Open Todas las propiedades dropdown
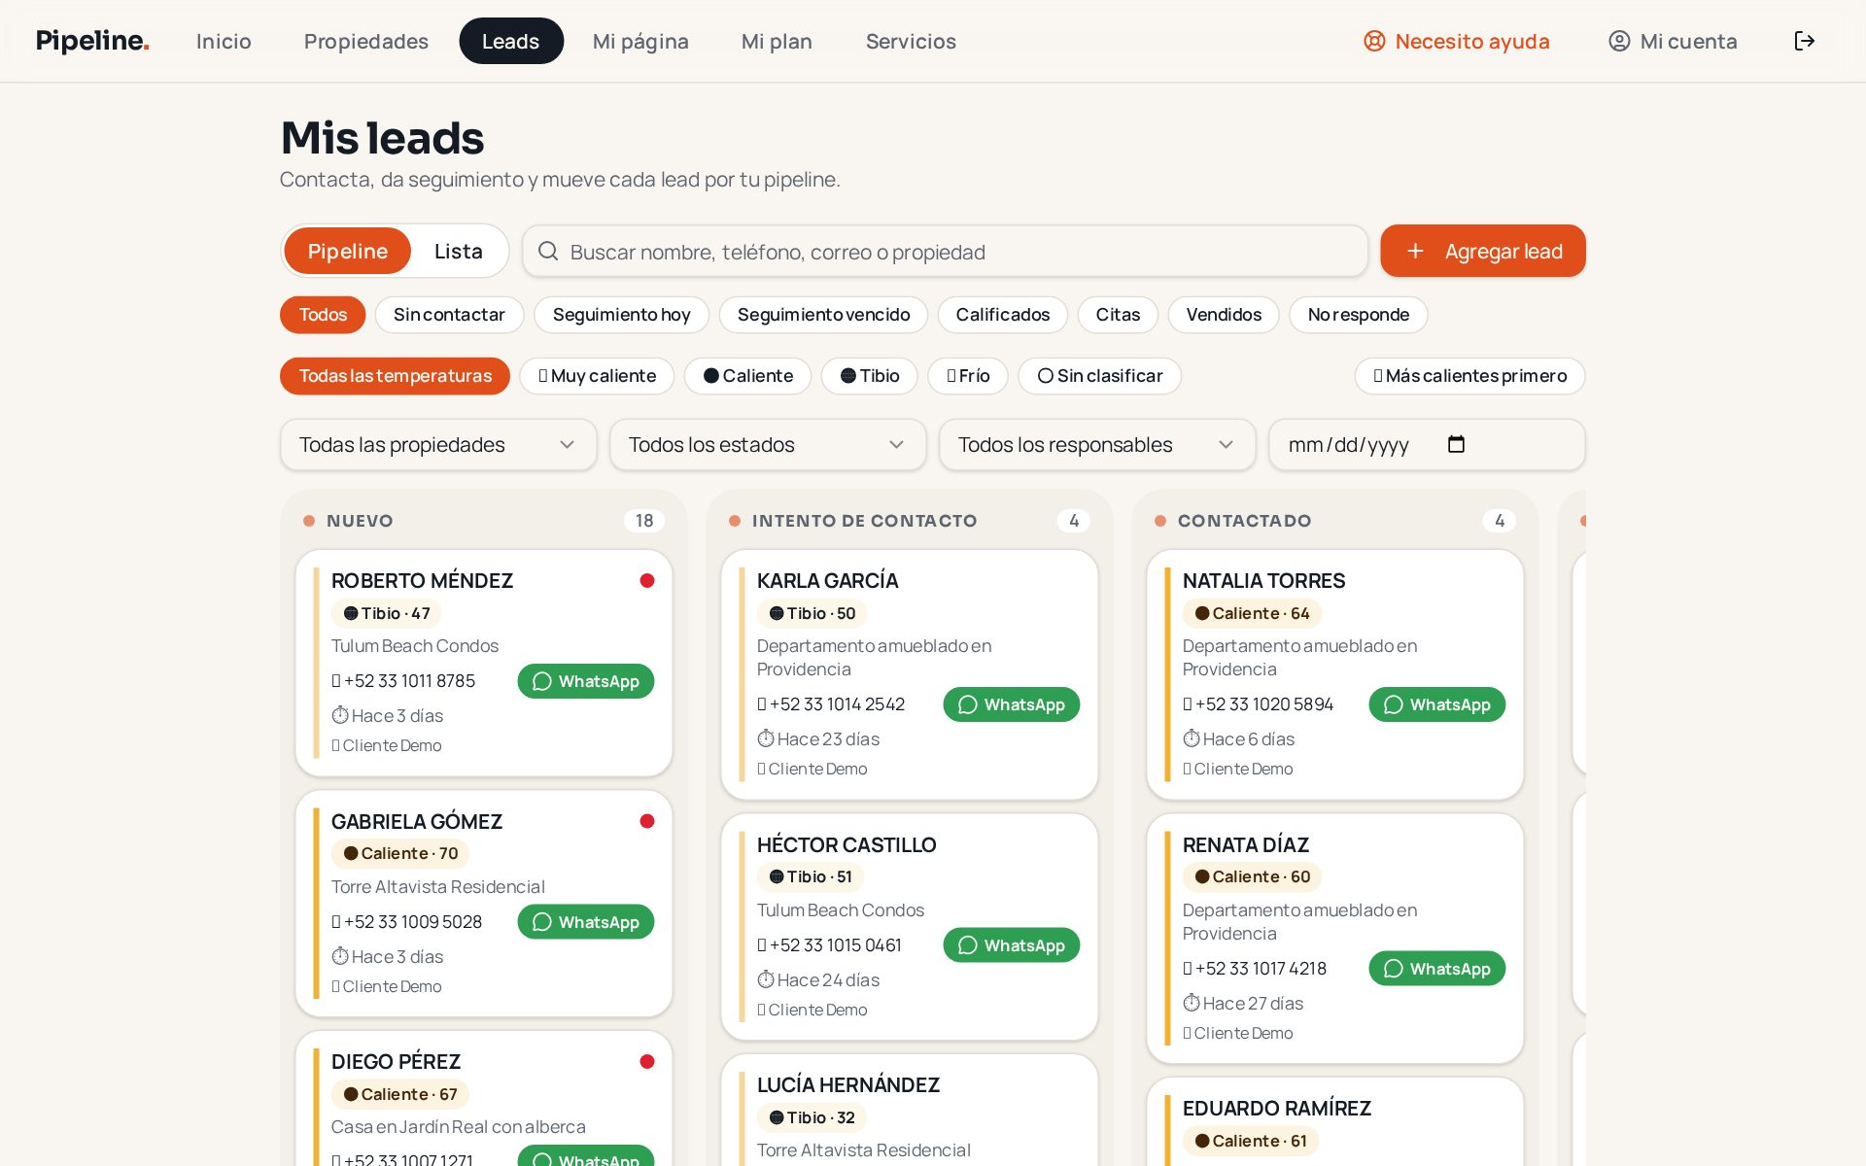1866x1166 pixels. click(x=438, y=444)
